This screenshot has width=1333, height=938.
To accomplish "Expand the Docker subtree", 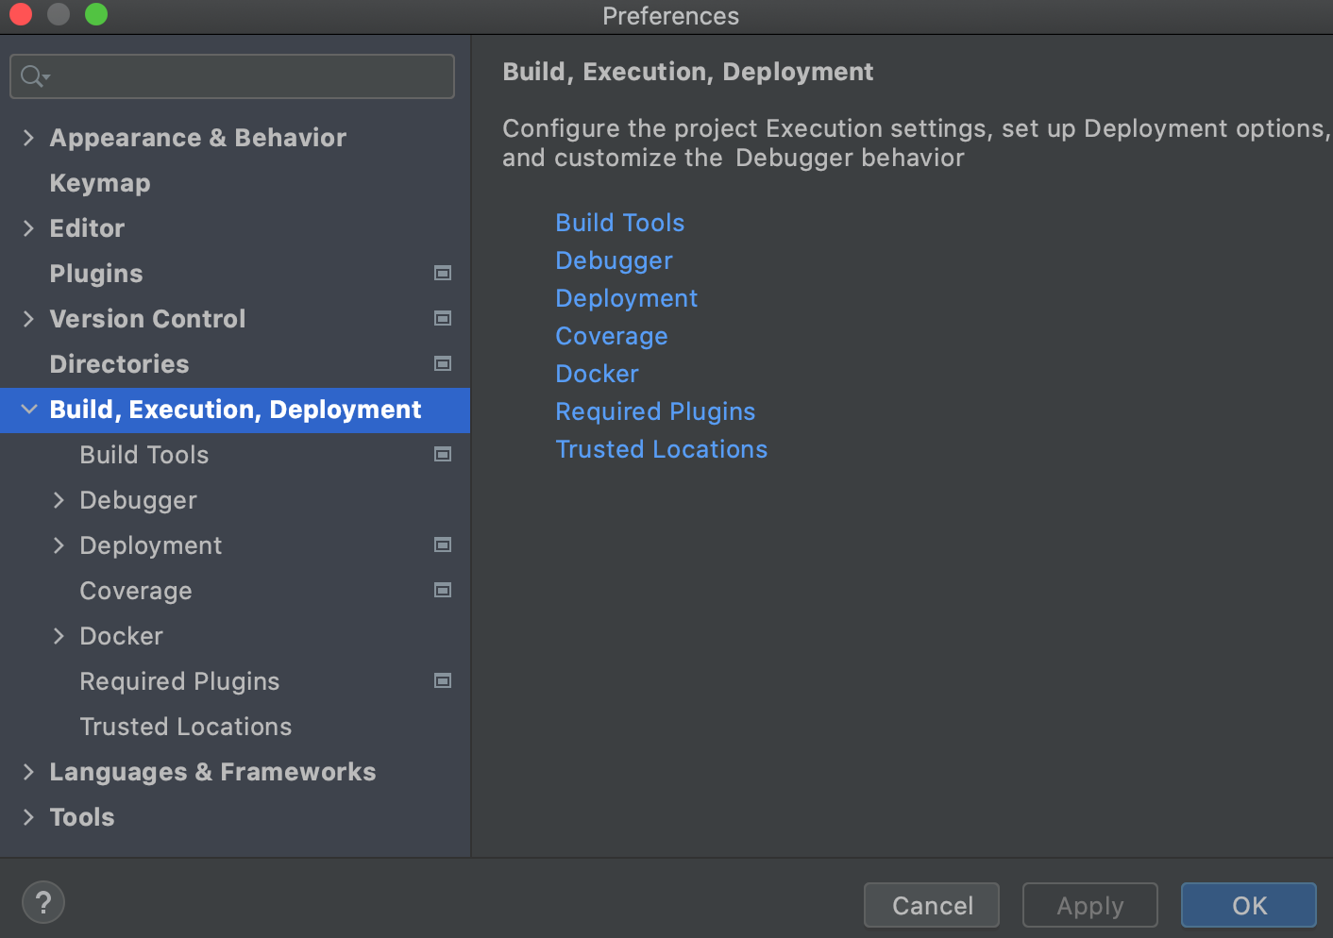I will coord(59,635).
